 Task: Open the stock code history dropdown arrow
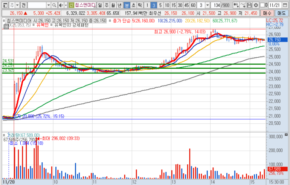(48, 5)
